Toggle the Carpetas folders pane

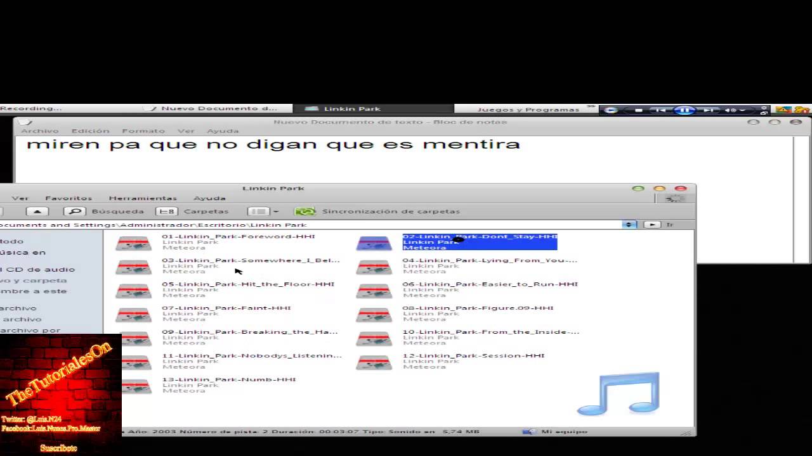[x=192, y=212]
